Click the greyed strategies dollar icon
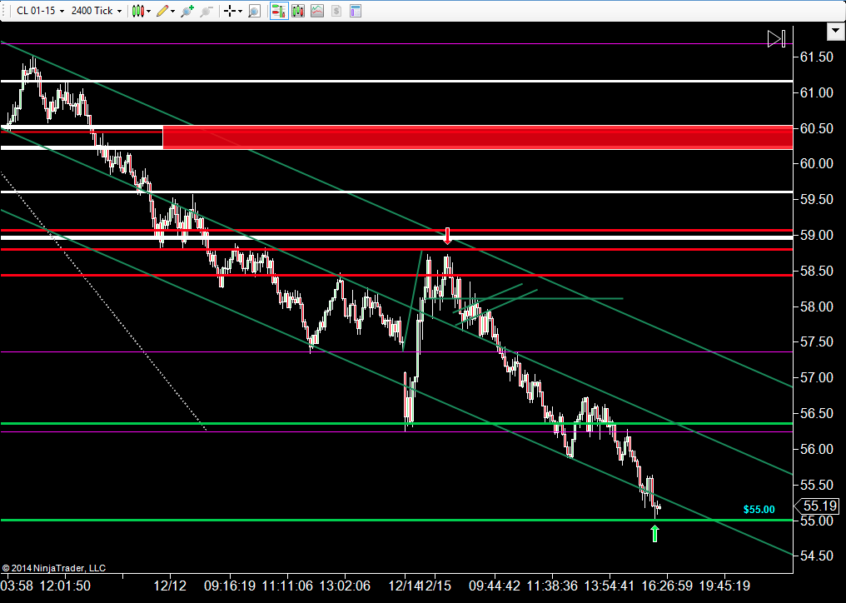Screen dimensions: 846x603 tap(336, 11)
